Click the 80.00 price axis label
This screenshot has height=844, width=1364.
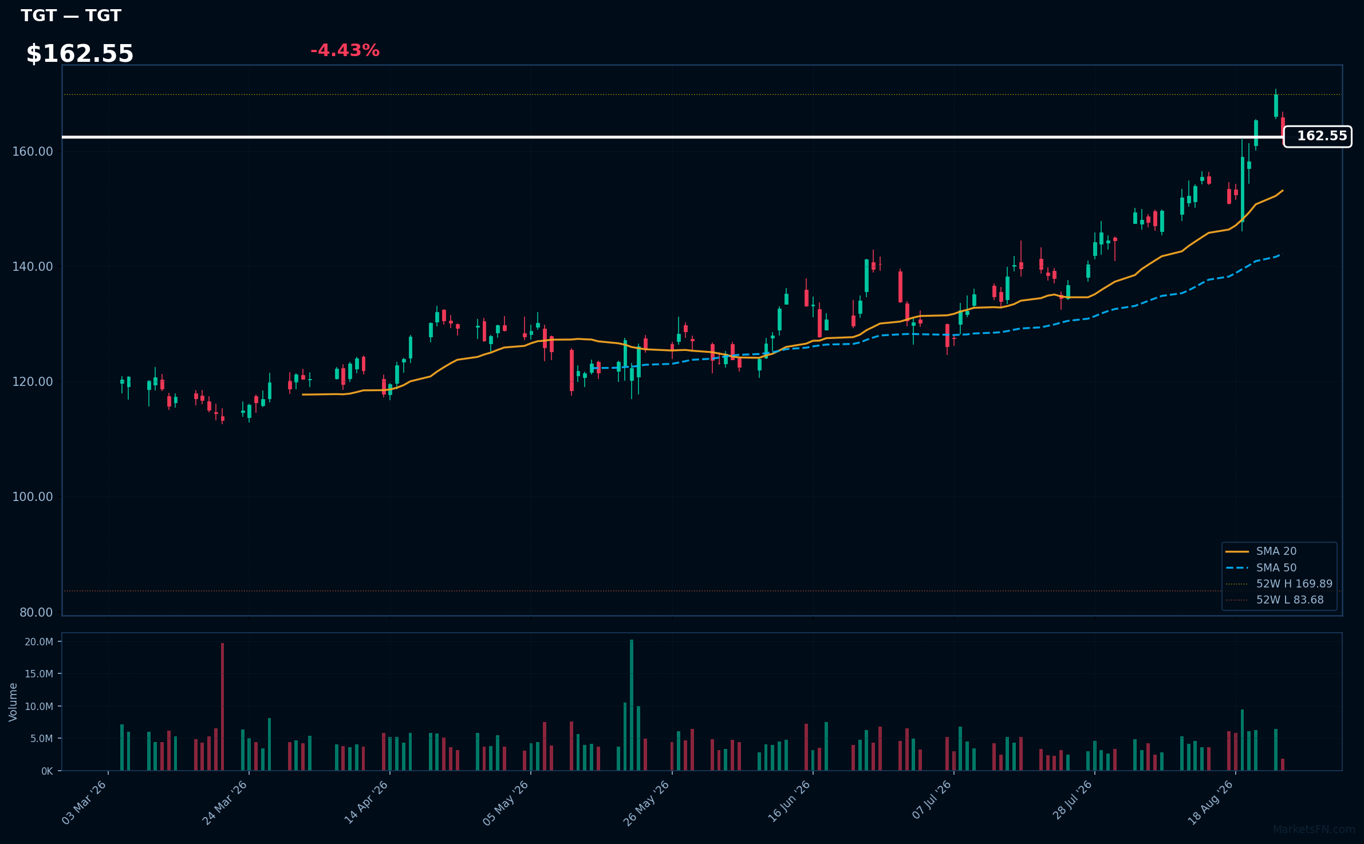[x=36, y=612]
